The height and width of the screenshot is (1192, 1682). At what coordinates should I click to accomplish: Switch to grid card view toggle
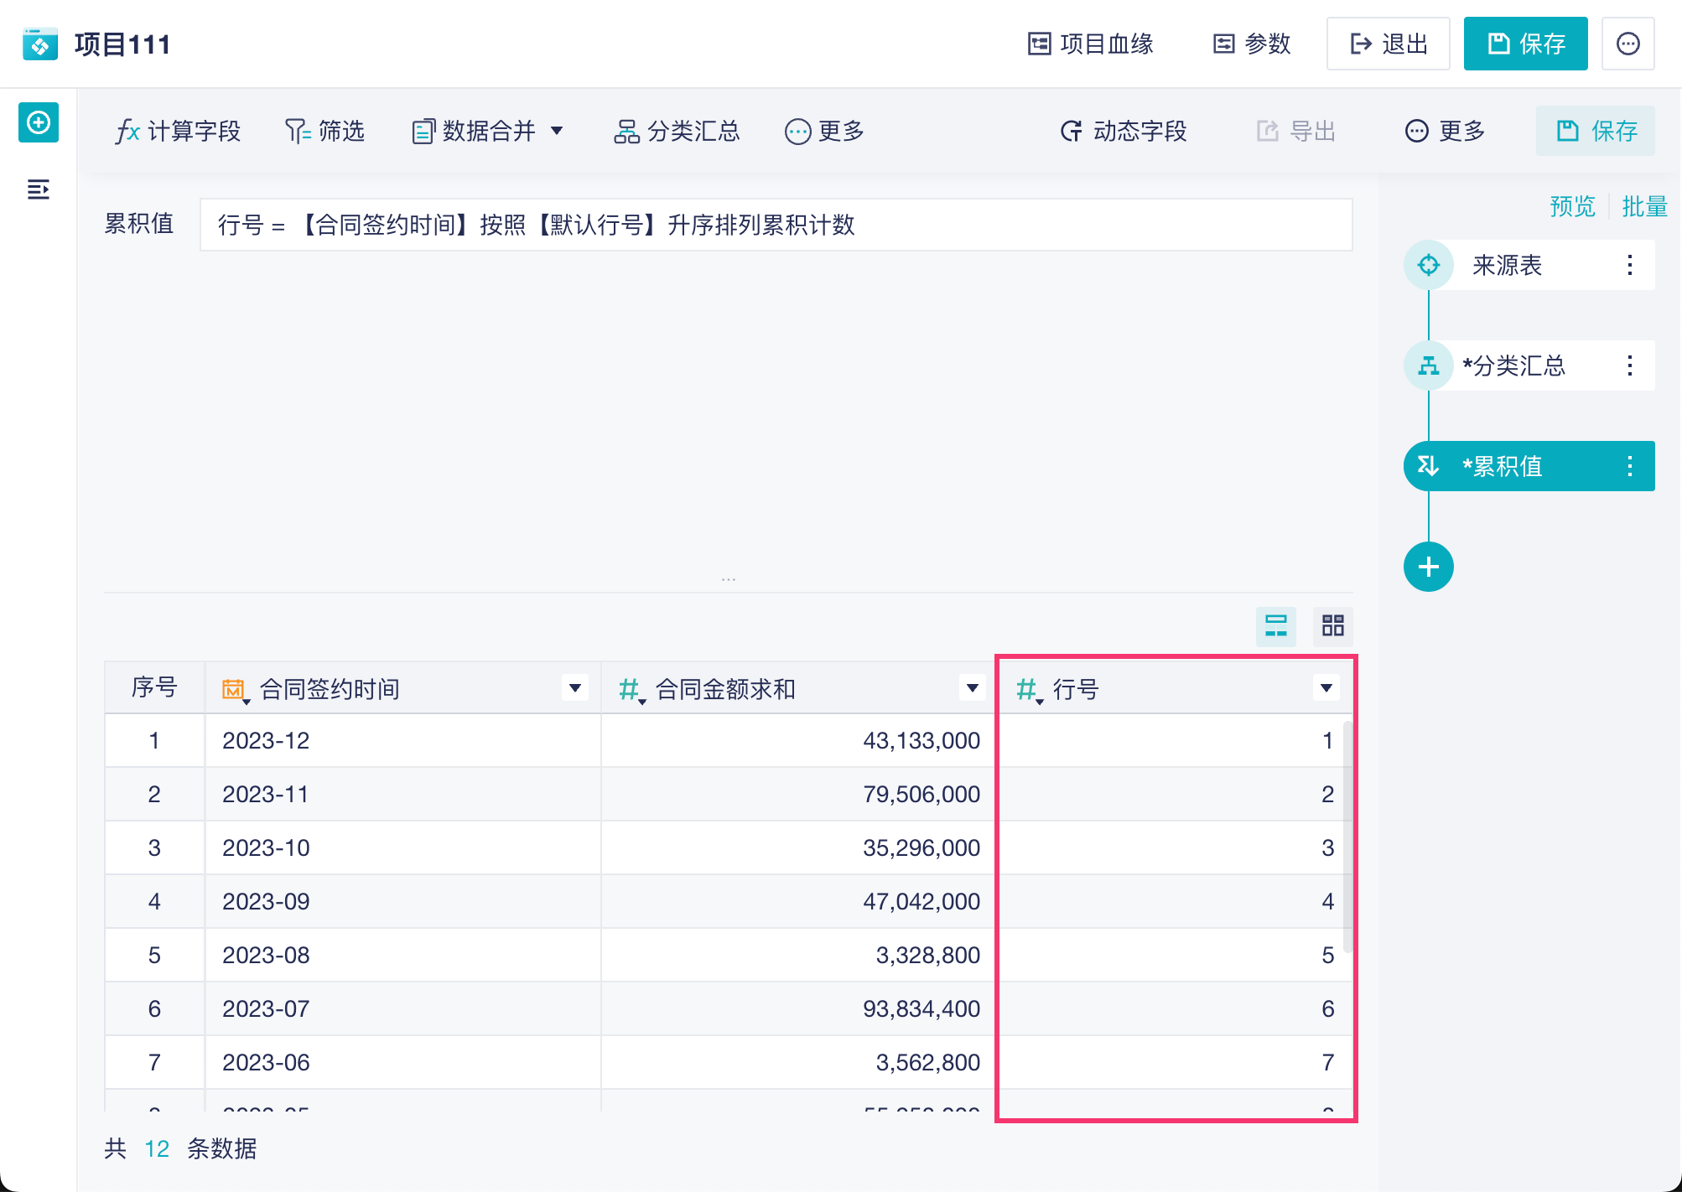pyautogui.click(x=1332, y=625)
